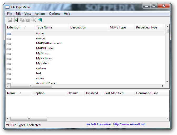Click the file types list scroll-up arrow

(167, 27)
